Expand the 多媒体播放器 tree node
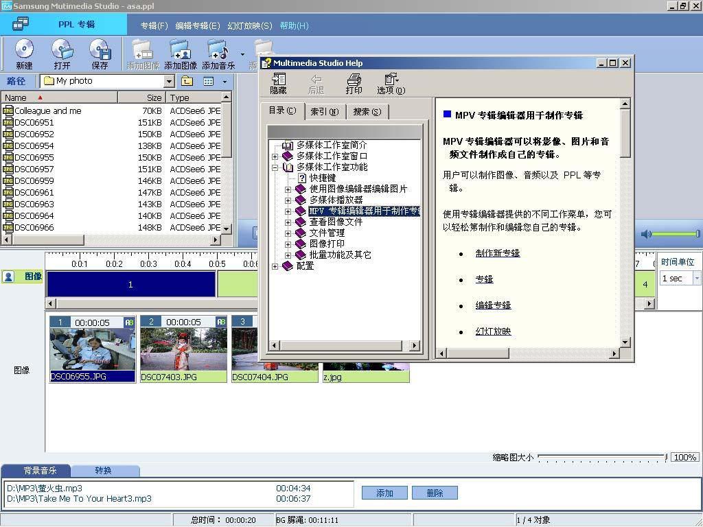 point(288,200)
